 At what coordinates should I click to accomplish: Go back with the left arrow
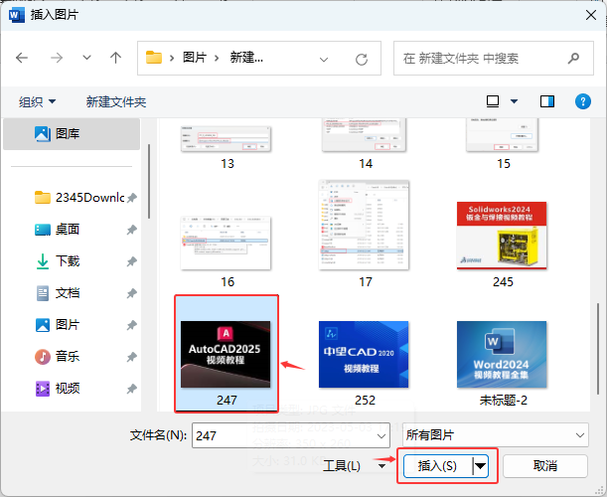pos(22,58)
